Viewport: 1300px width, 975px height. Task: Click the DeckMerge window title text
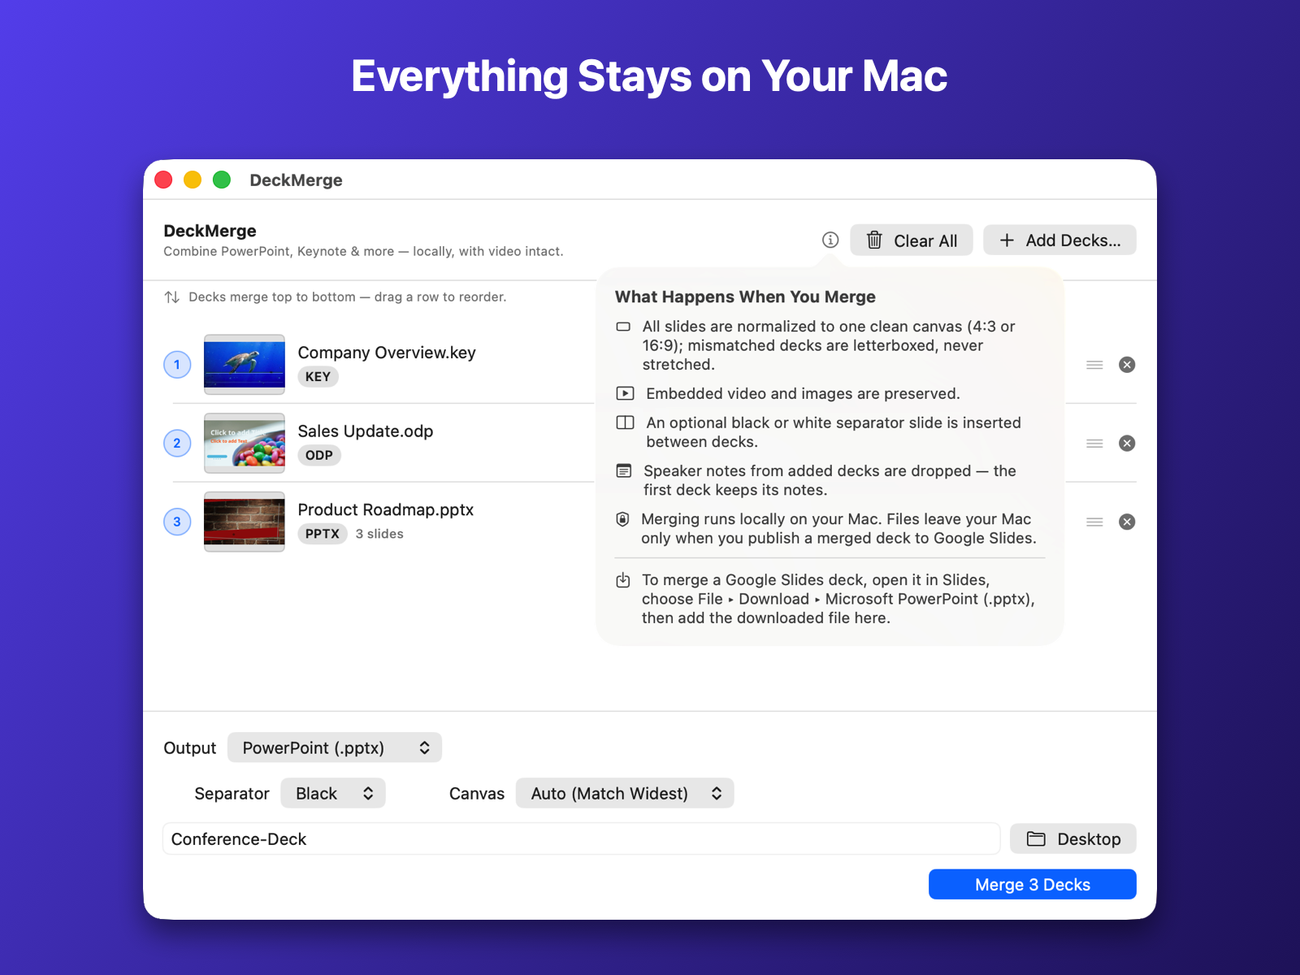click(296, 180)
